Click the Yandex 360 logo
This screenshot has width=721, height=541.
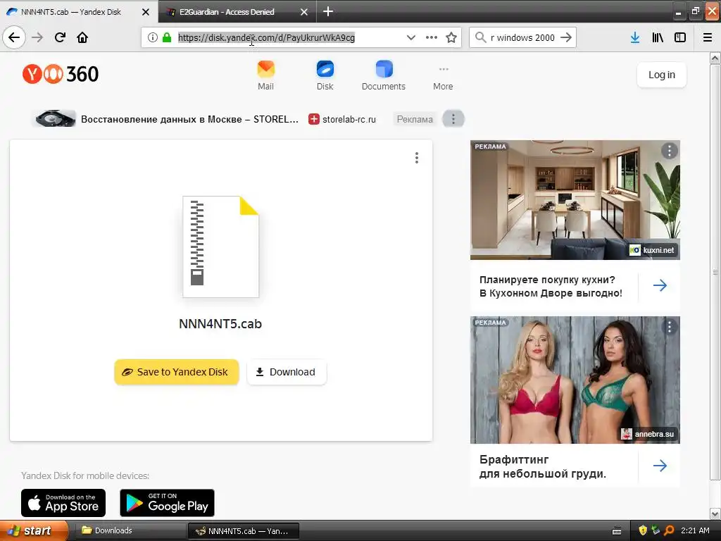[61, 74]
